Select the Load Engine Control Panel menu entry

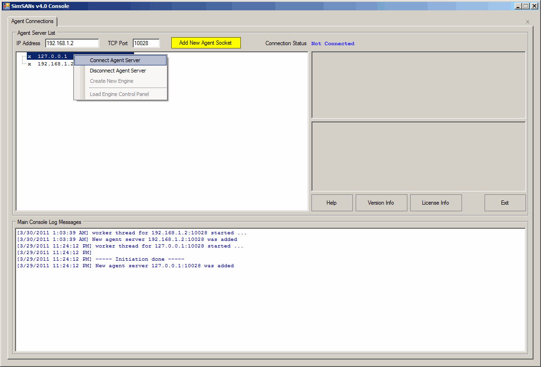click(119, 94)
